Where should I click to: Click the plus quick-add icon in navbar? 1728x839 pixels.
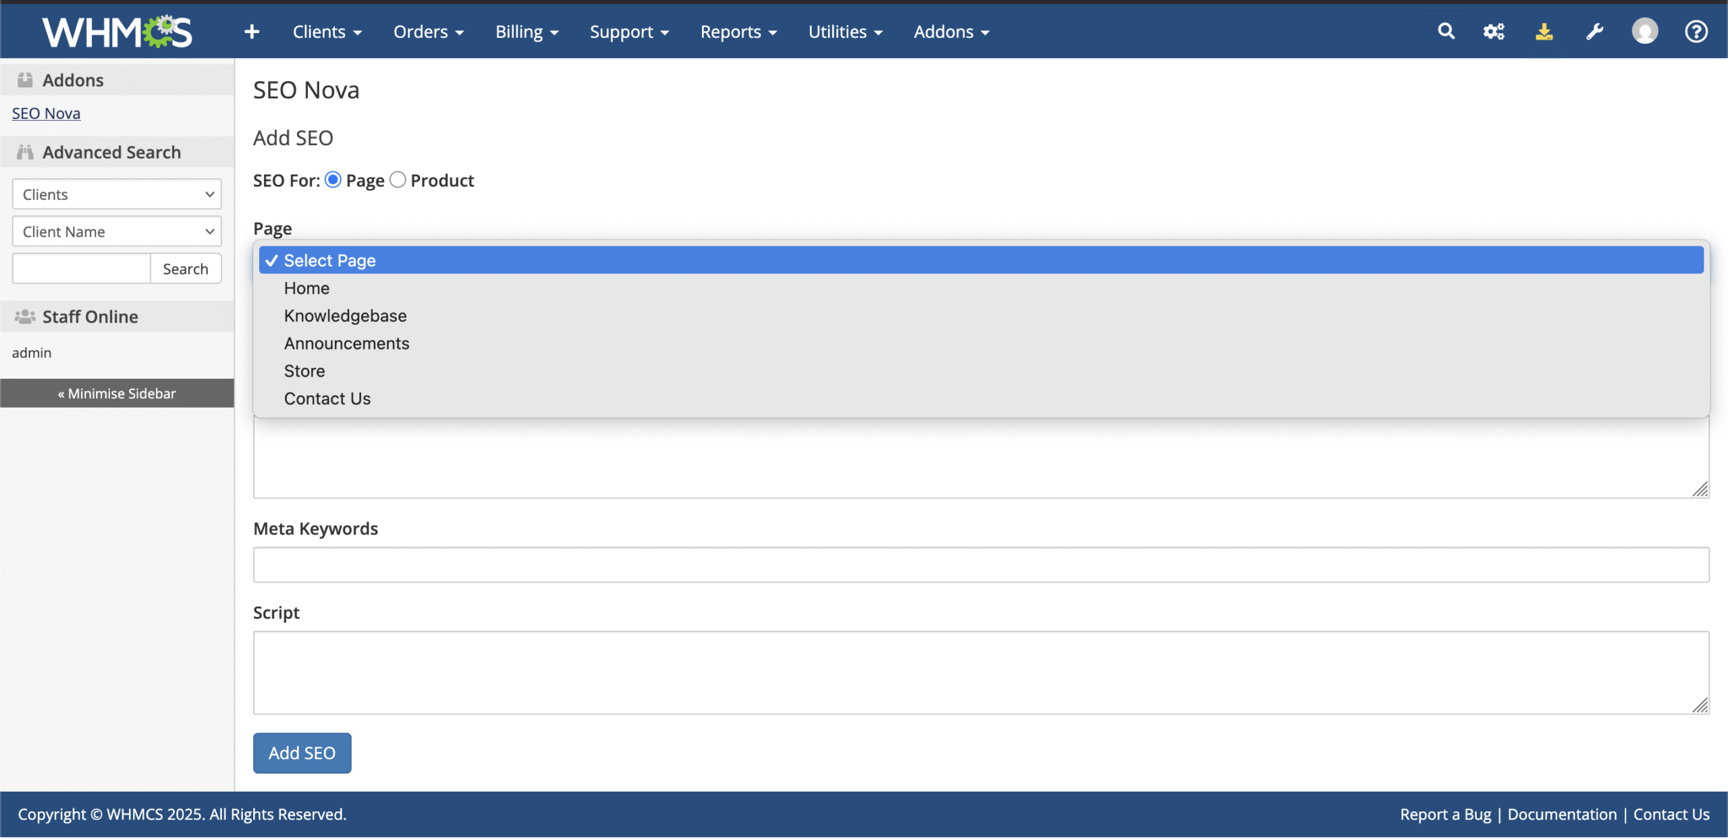pyautogui.click(x=251, y=32)
